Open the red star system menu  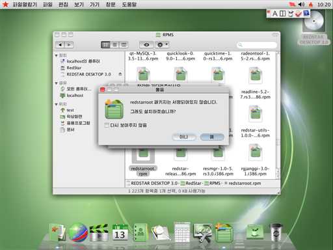click(x=5, y=5)
